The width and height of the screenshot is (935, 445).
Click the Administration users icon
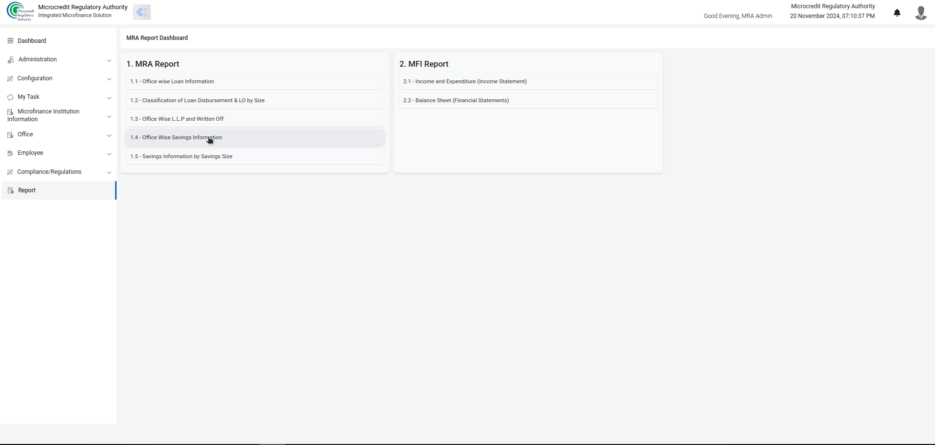click(x=11, y=60)
